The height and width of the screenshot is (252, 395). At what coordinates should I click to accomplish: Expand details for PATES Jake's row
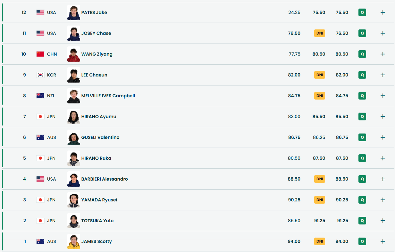[x=382, y=12]
